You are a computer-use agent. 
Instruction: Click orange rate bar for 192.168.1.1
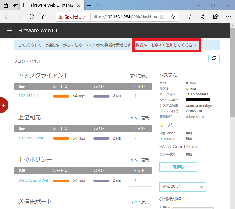(x=61, y=96)
